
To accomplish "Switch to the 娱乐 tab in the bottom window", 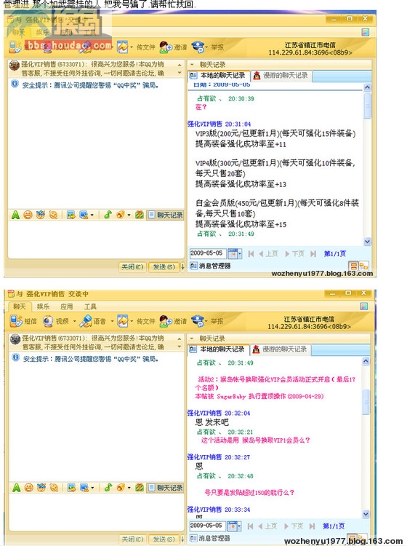I will coord(43,306).
